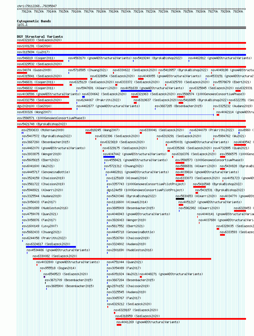Open nsv6325793 (Sedlazeck2020) entry
This screenshot has width=254, height=336.
[x=188, y=82]
